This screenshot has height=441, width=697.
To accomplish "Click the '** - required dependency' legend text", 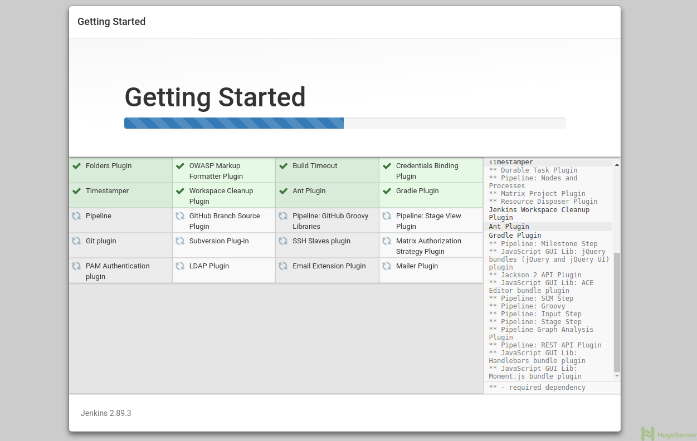I will point(537,388).
